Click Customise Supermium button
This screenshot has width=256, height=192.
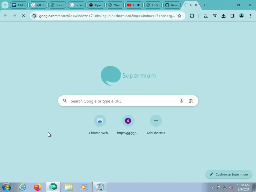(x=229, y=174)
